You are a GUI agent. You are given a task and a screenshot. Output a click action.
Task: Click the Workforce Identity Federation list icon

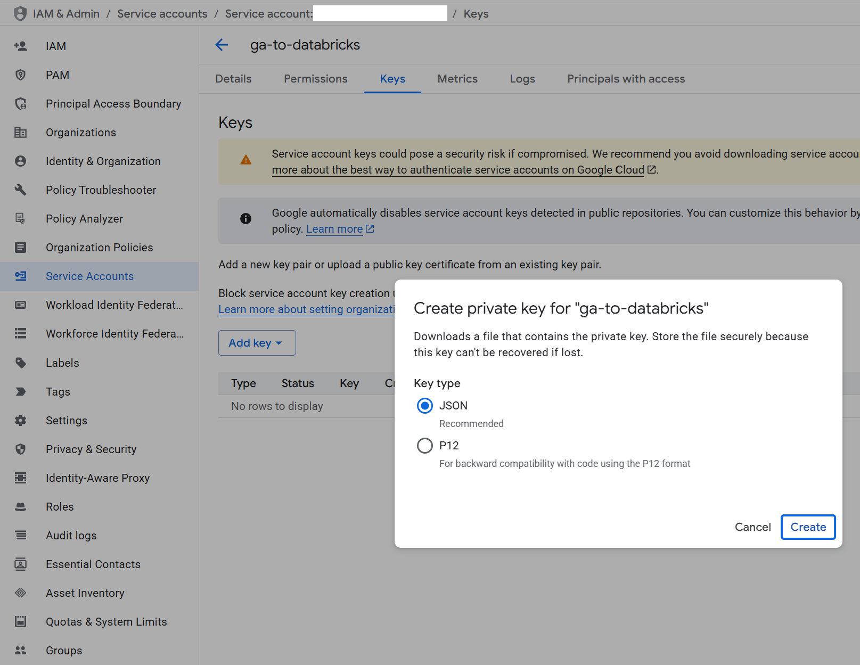21,334
